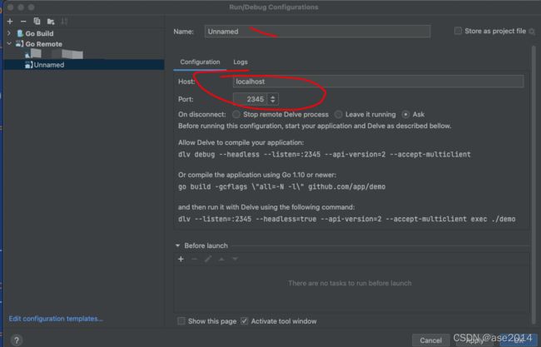Open the Configuration tab
This screenshot has height=347, width=541.
(200, 62)
